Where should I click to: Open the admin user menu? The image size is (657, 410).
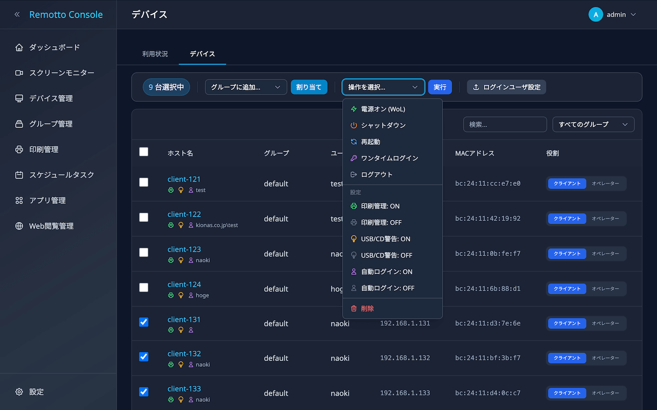[x=612, y=15]
